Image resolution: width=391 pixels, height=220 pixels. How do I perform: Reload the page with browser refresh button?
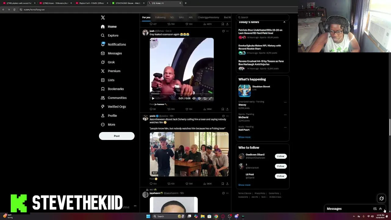pyautogui.click(x=14, y=9)
